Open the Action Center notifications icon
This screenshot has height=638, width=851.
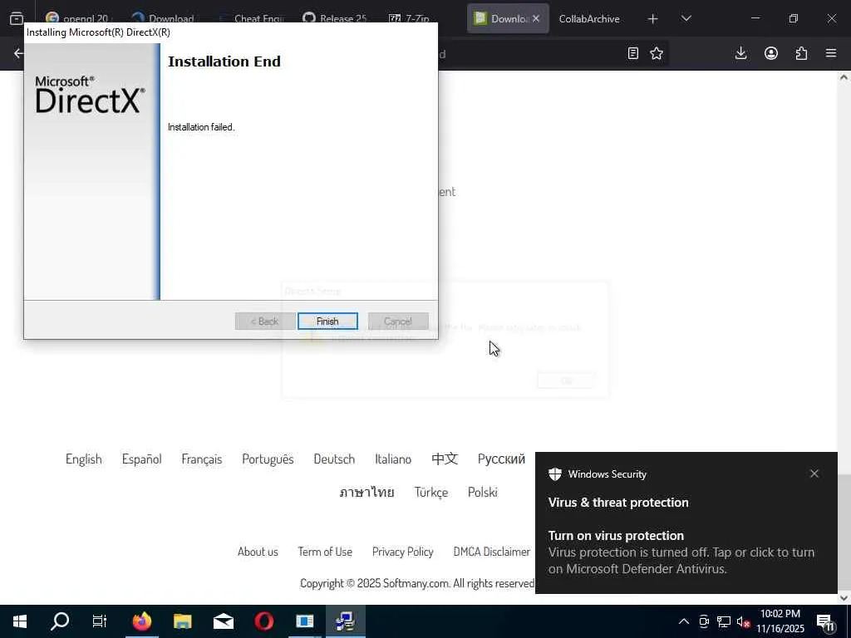825,622
